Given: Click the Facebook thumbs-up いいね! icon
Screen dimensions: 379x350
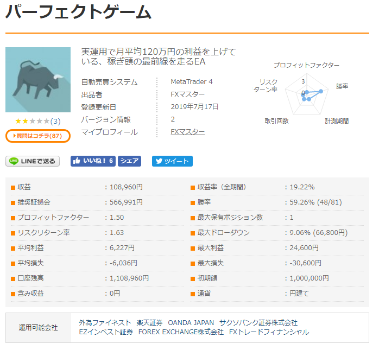Looking at the screenshot, I should click(x=77, y=161).
